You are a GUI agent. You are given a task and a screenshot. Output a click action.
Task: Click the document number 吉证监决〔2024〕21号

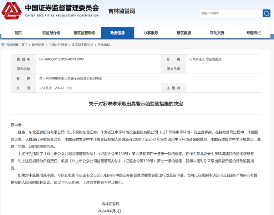point(56,88)
